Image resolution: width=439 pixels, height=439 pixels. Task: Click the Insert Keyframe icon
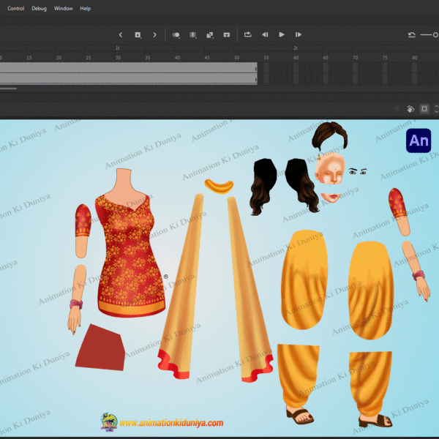(138, 34)
